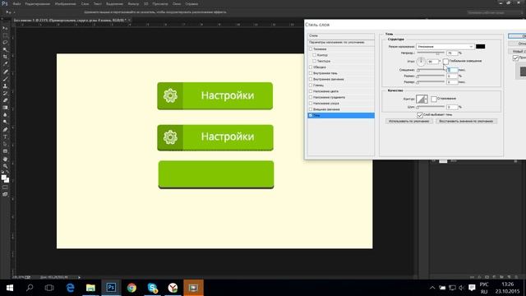This screenshot has width=526, height=296.
Task: Select the Path Selection tool
Action: [5, 144]
